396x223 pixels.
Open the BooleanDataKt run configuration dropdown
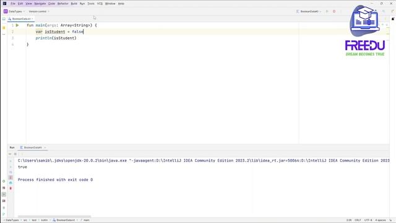309,11
